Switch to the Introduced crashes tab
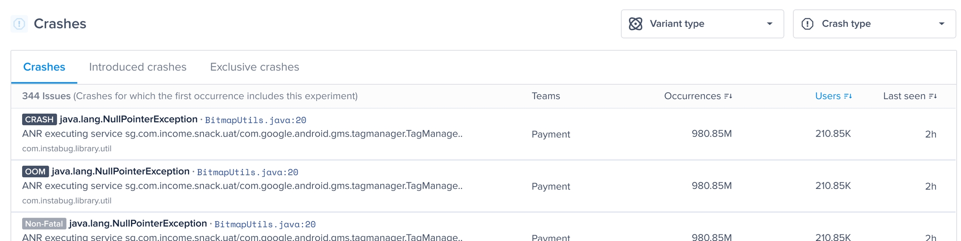The image size is (961, 241). click(x=138, y=67)
